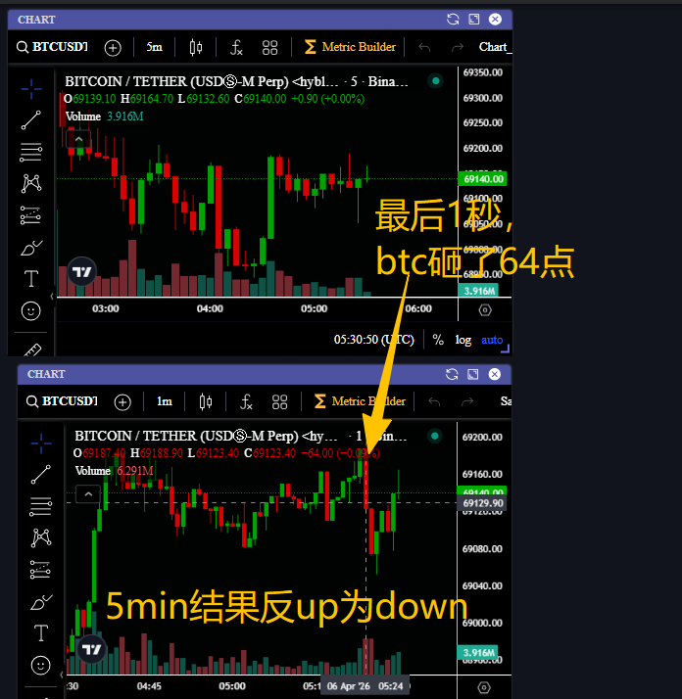Open Chart layout name in top toolbar
Image resolution: width=682 pixels, height=699 pixels.
495,47
